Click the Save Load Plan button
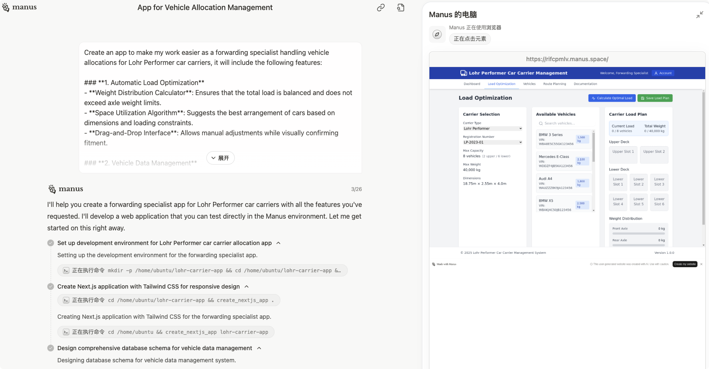The image size is (709, 369). click(655, 98)
